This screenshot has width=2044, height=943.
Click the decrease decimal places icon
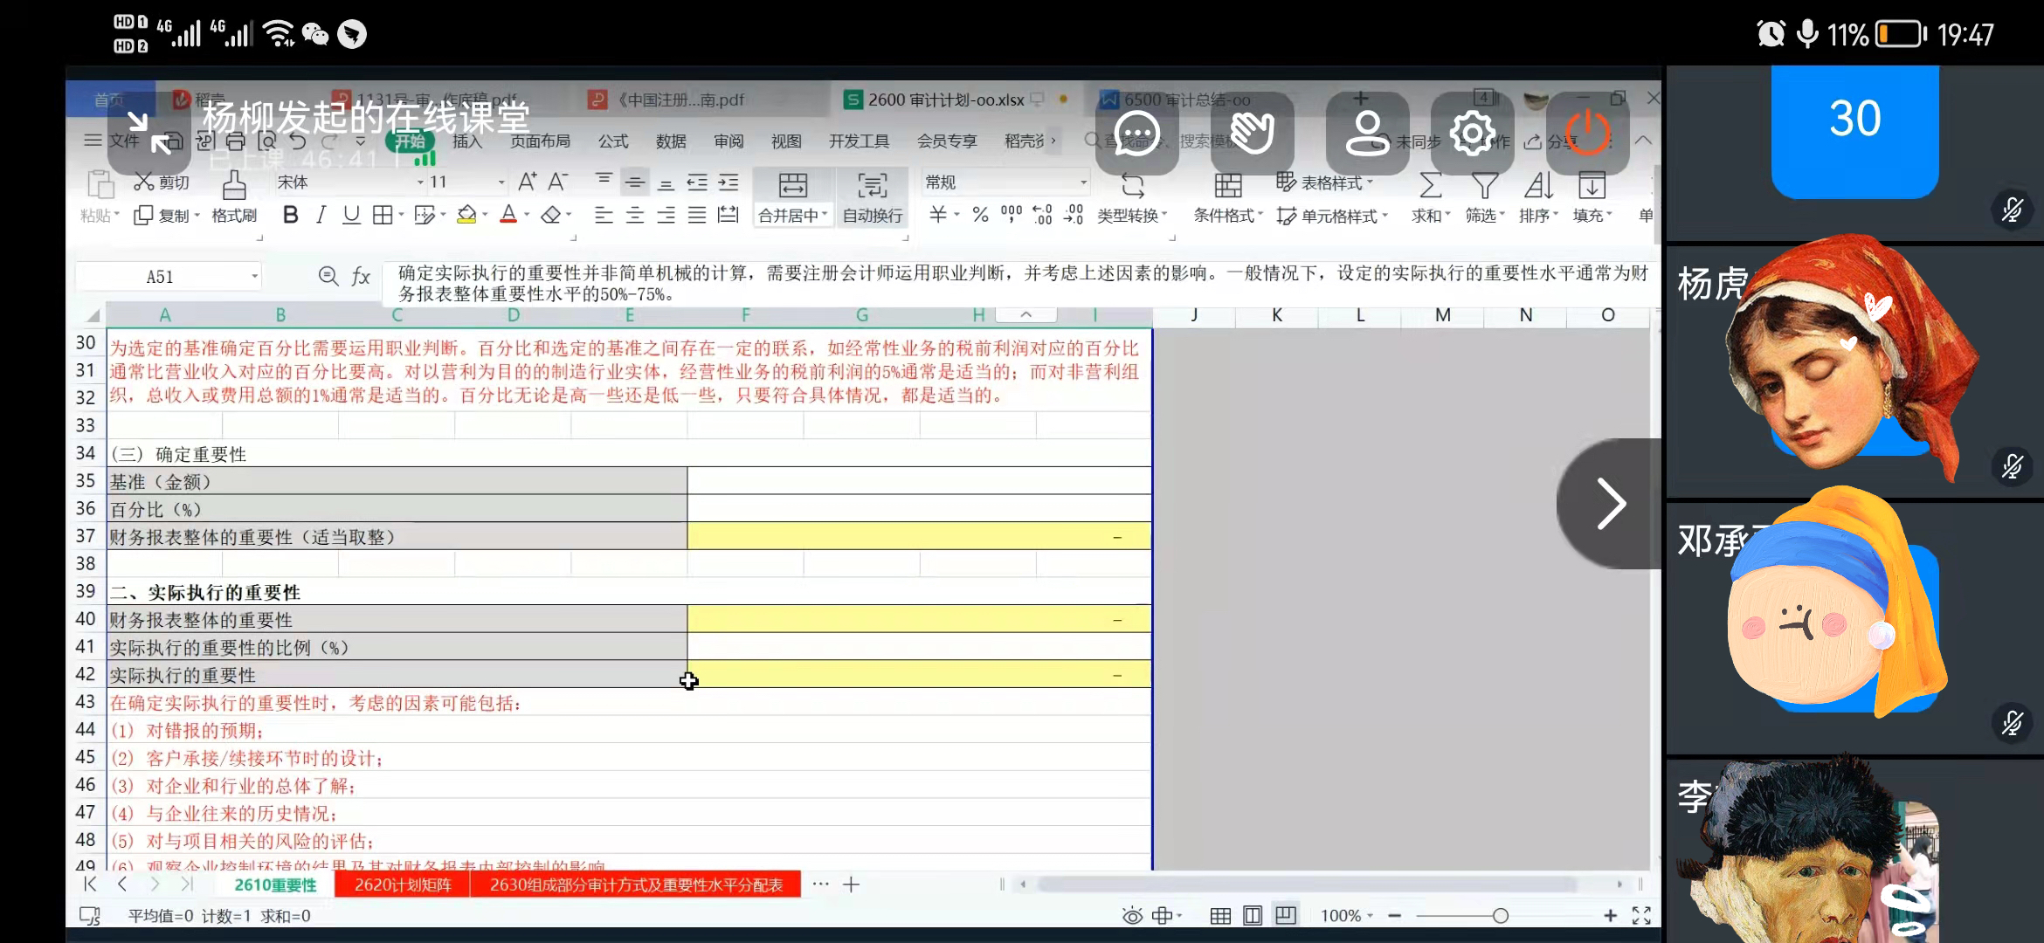coord(1074,215)
